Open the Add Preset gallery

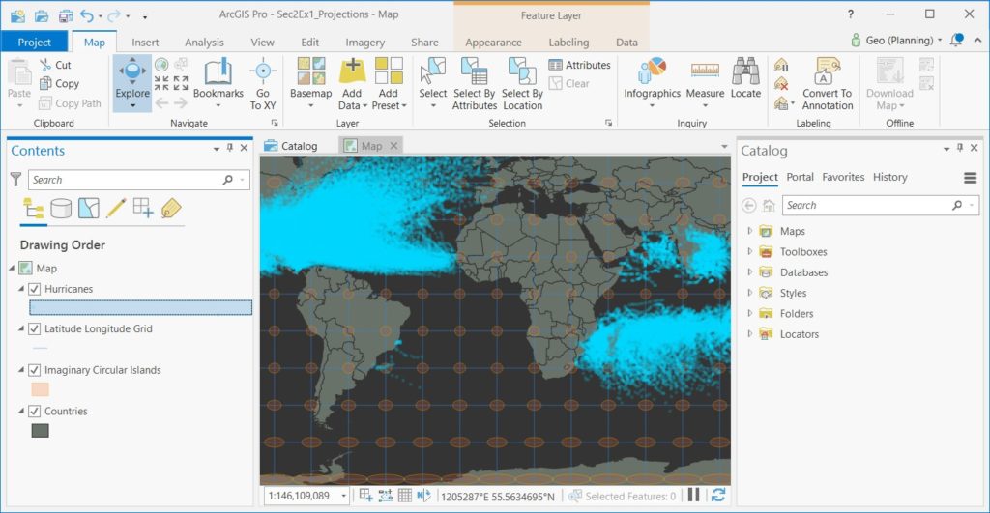click(x=389, y=83)
